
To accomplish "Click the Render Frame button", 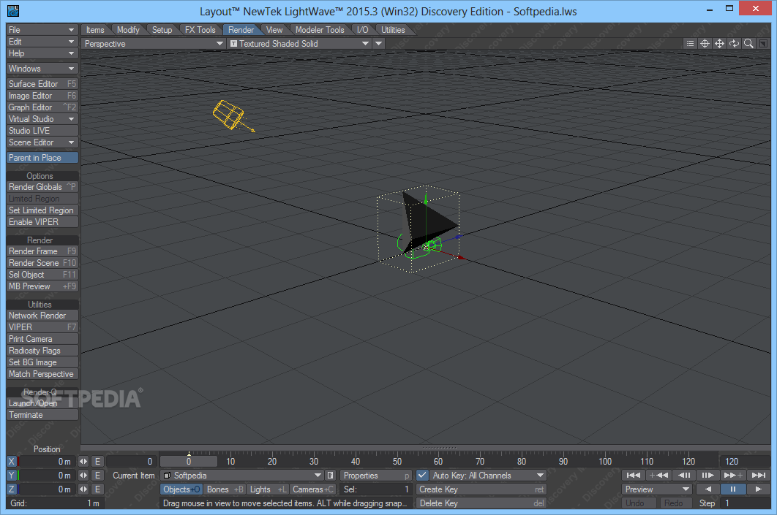I will point(42,251).
